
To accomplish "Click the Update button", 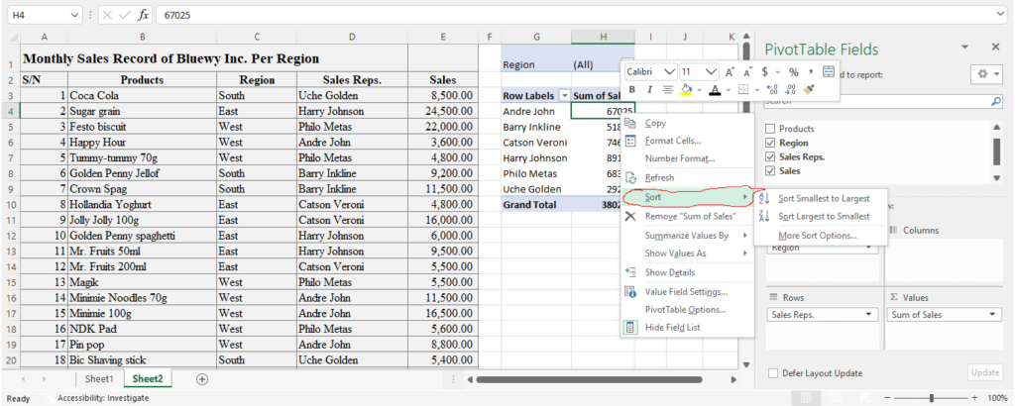I will point(984,373).
